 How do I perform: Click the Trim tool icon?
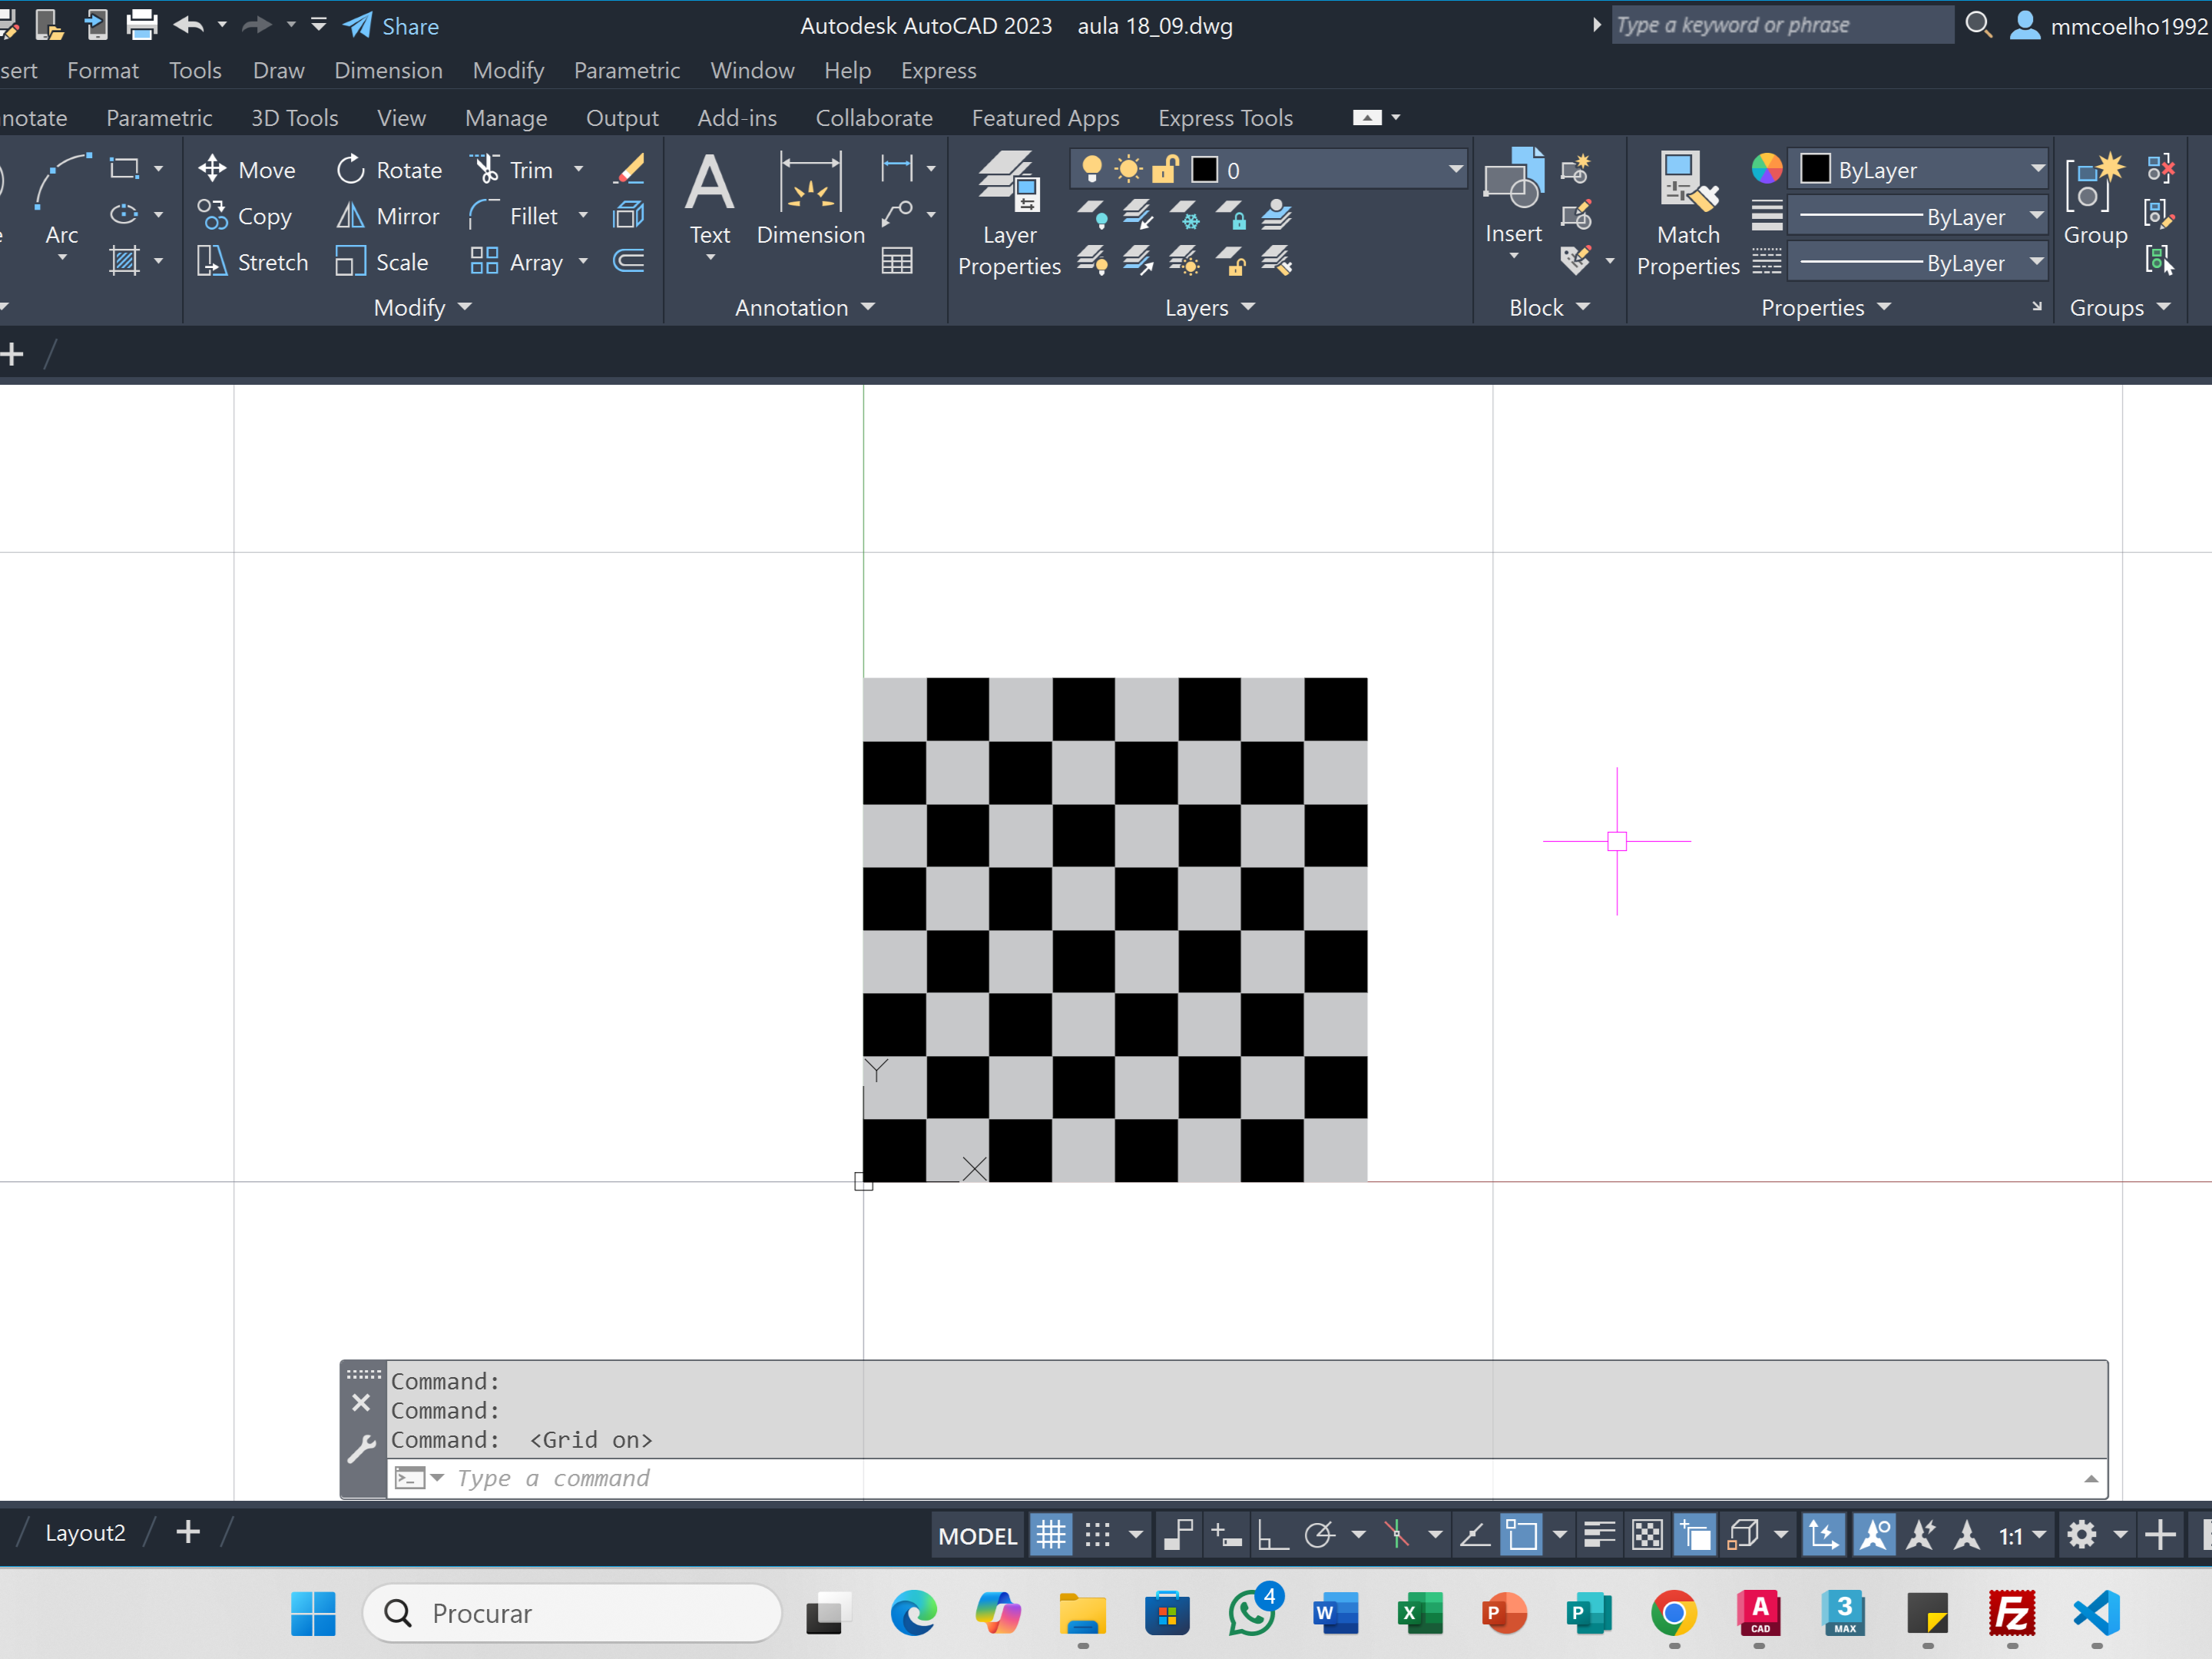tap(487, 170)
